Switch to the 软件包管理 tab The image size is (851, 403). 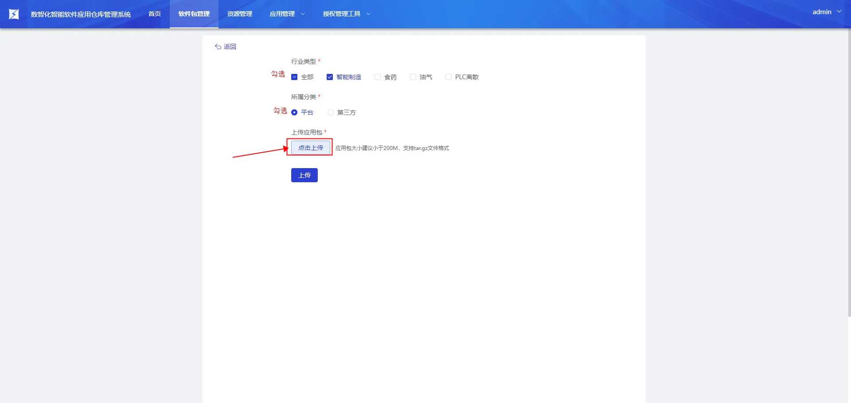194,14
